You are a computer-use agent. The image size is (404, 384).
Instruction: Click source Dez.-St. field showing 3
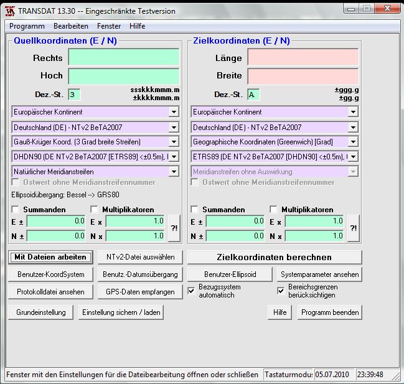click(x=74, y=95)
